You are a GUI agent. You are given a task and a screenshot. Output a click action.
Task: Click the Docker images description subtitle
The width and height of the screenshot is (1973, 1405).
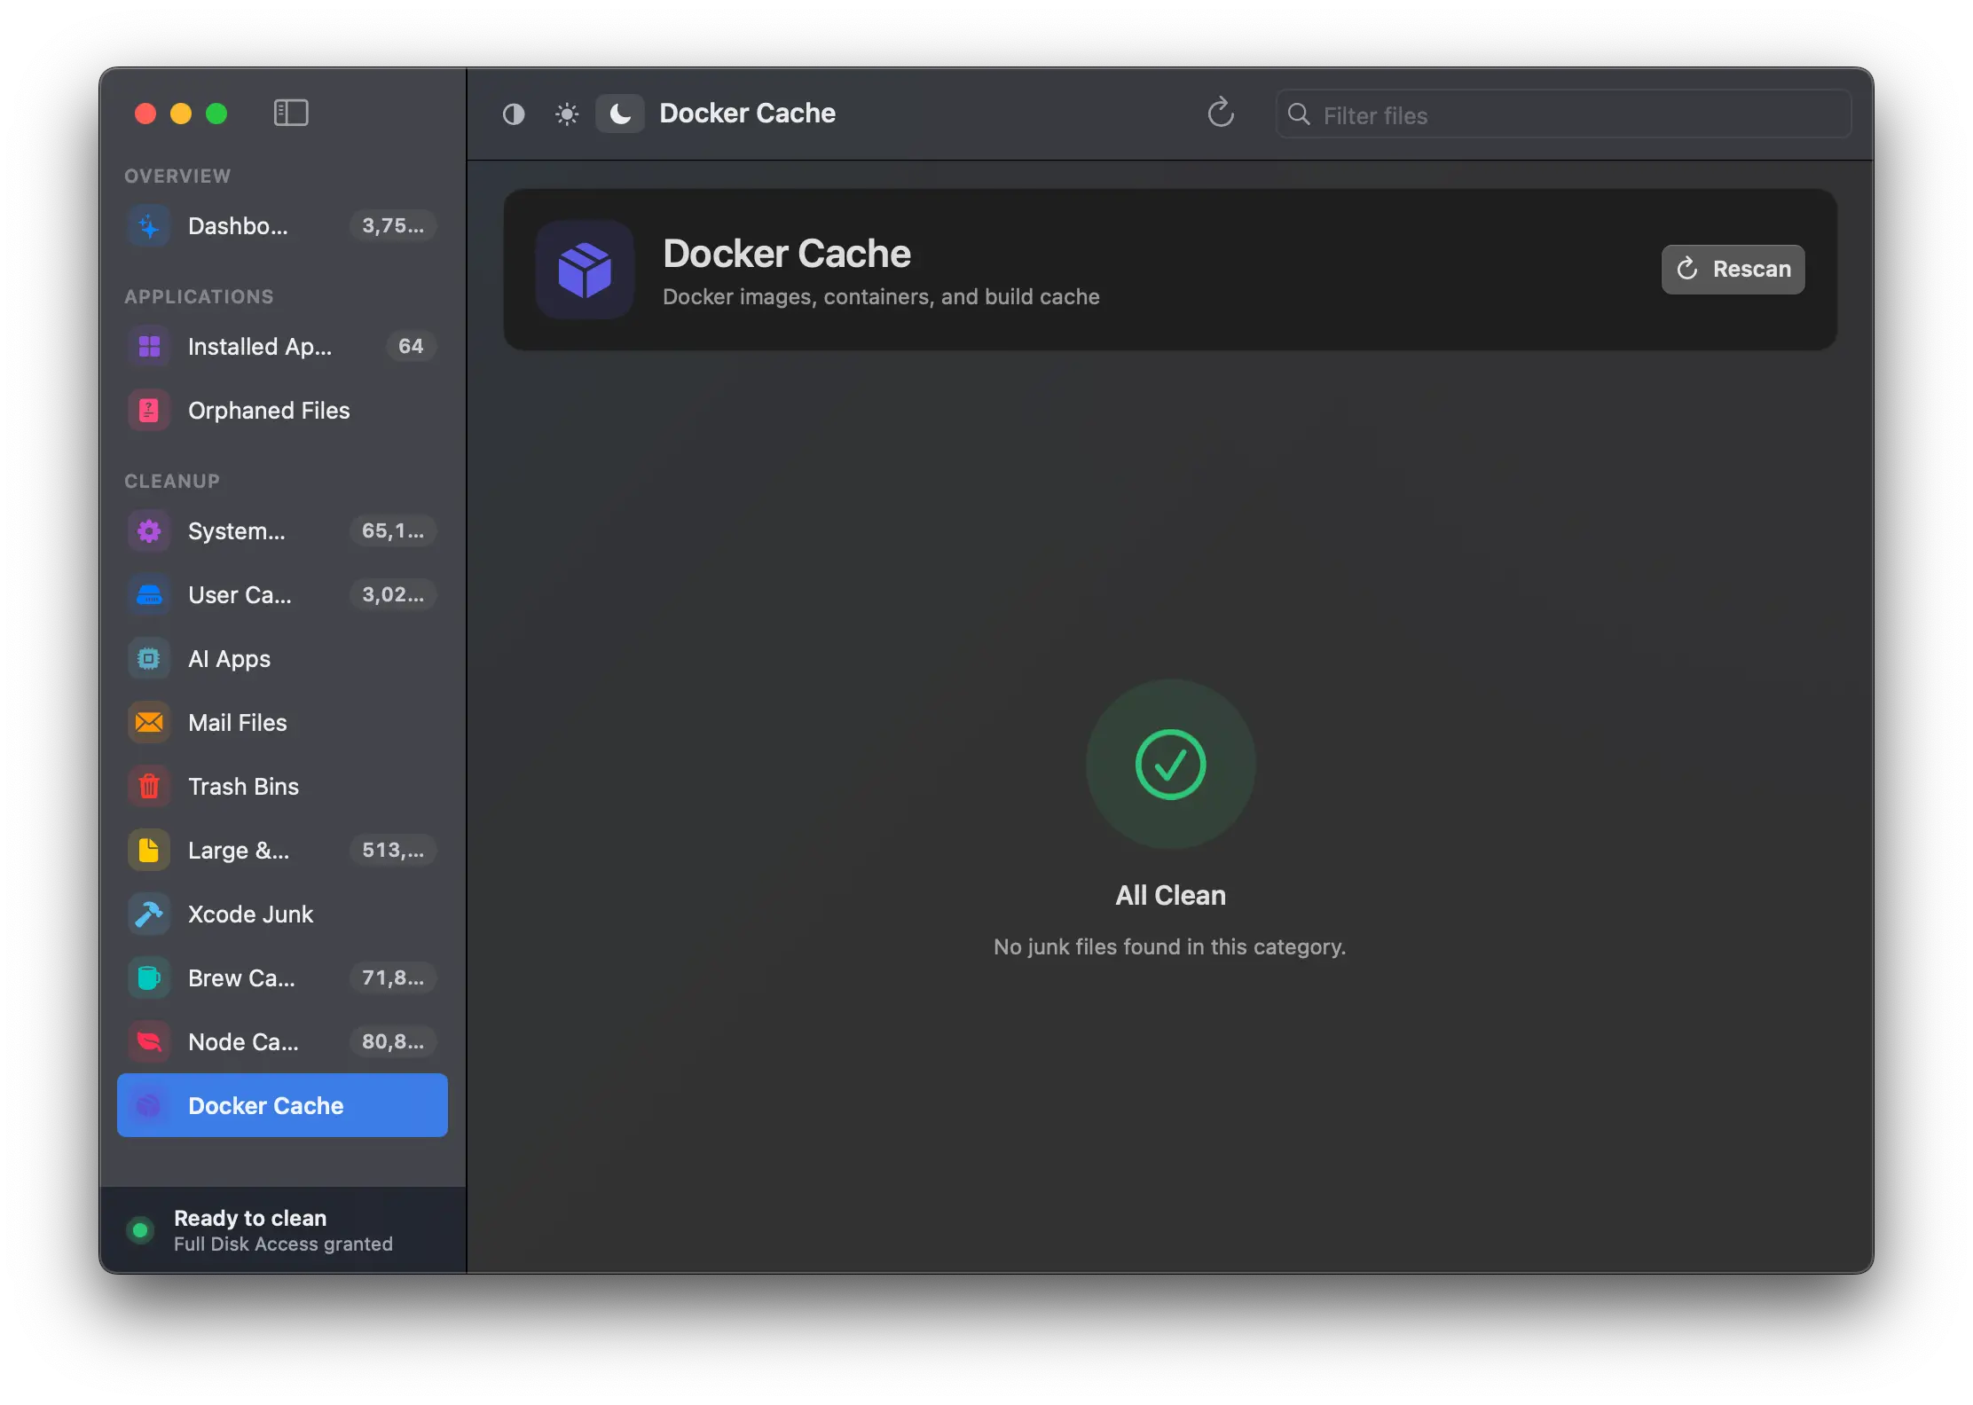click(x=881, y=296)
